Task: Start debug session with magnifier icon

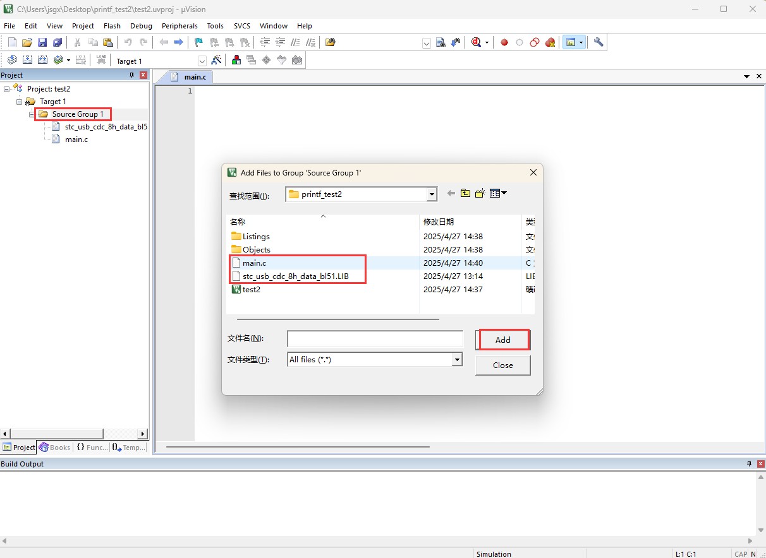Action: click(477, 42)
